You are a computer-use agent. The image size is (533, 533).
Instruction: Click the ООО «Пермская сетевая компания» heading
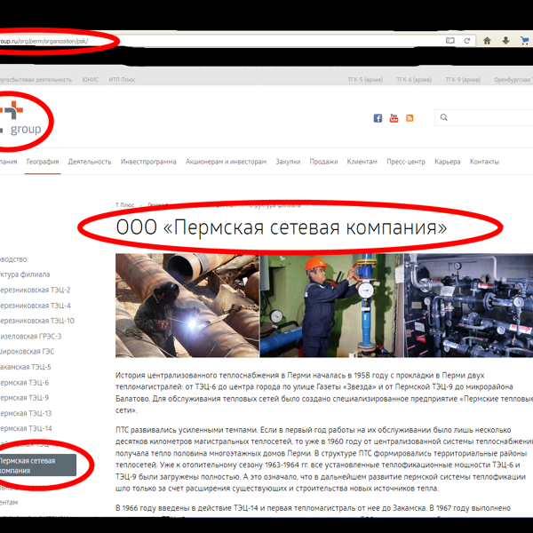pos(281,227)
